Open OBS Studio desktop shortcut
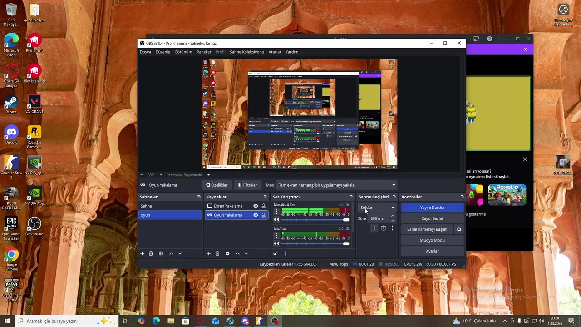 tap(34, 227)
